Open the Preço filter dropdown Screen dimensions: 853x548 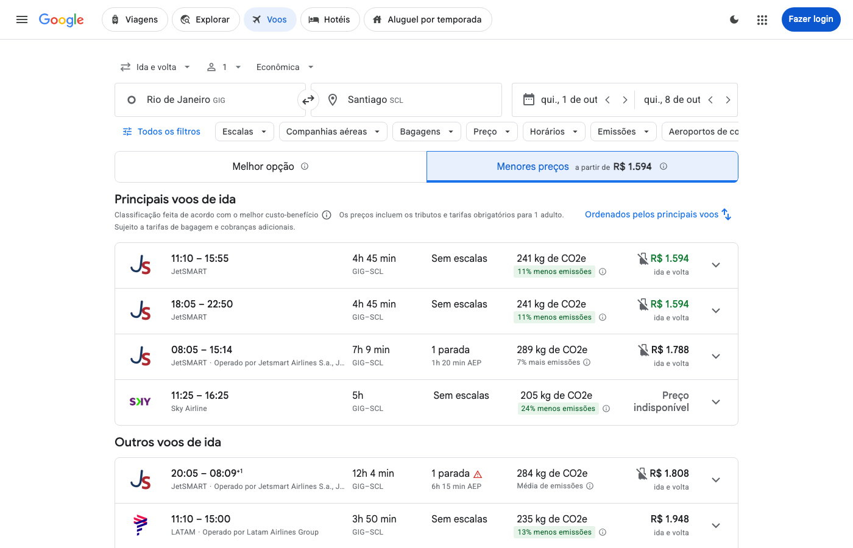(x=492, y=132)
